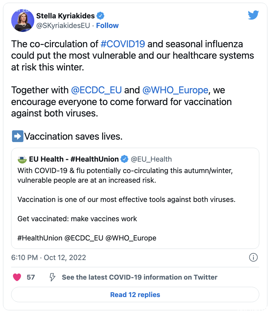Image resolution: width=271 pixels, height=313 pixels.
Task: Click the lightning bolt COVID-19 icon
Action: click(x=53, y=277)
